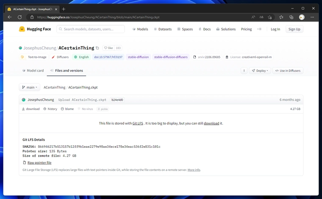Open commit hash b24e4d0
This screenshot has height=199, width=322.
pos(117,99)
